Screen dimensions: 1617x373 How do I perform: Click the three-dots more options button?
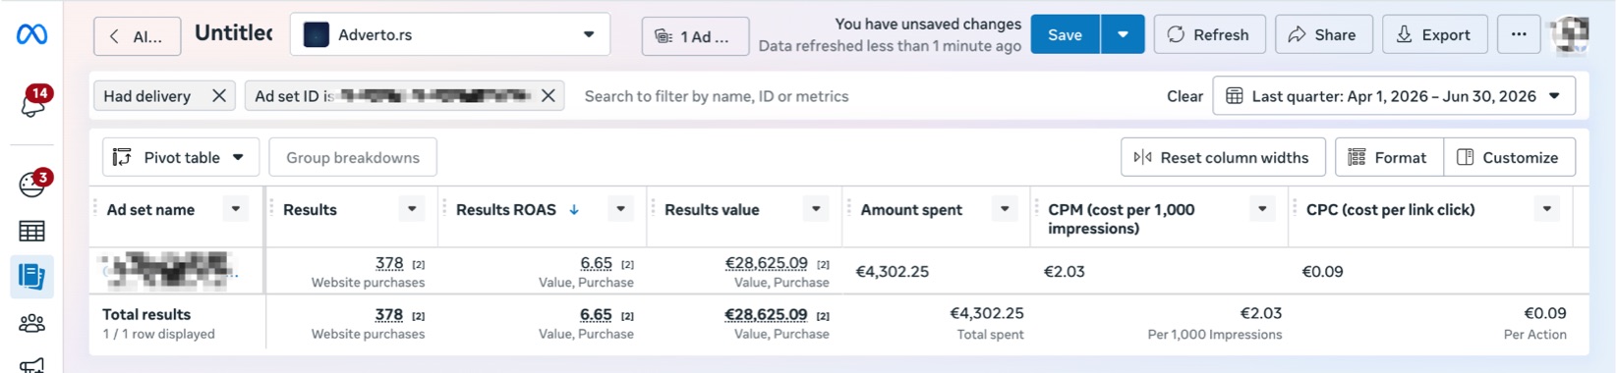(x=1519, y=34)
